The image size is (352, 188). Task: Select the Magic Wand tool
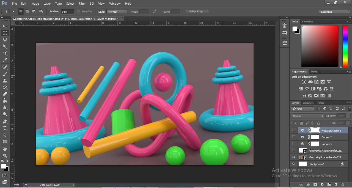tap(5, 47)
